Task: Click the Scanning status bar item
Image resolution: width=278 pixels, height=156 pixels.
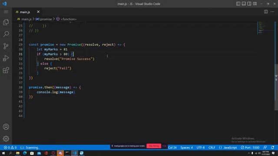Action: pyautogui.click(x=30, y=147)
